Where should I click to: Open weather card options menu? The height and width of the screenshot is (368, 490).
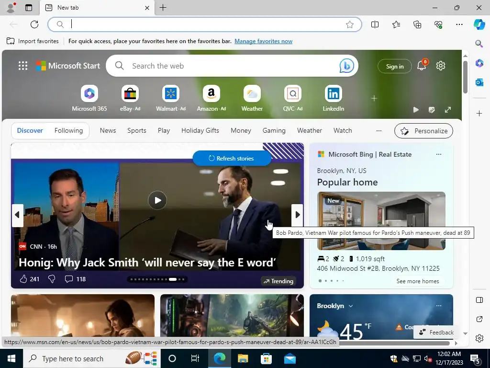point(439,306)
